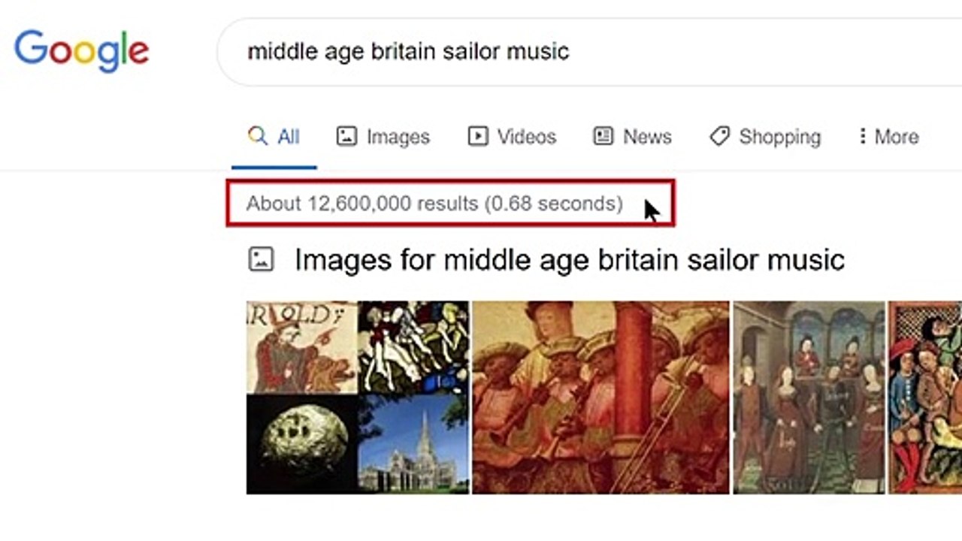Click inside the search query field
The image size is (962, 541).
click(526, 51)
